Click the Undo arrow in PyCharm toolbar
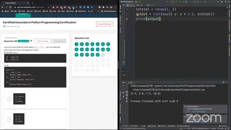Image resolution: width=231 pixels, height=130 pixels. point(218,1)
